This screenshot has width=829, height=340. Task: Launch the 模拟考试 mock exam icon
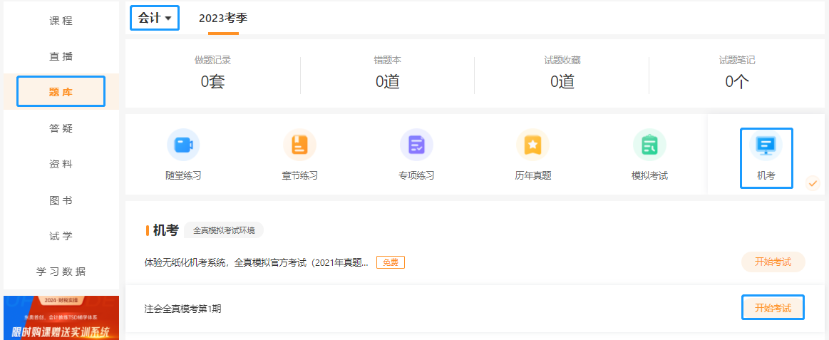click(649, 145)
